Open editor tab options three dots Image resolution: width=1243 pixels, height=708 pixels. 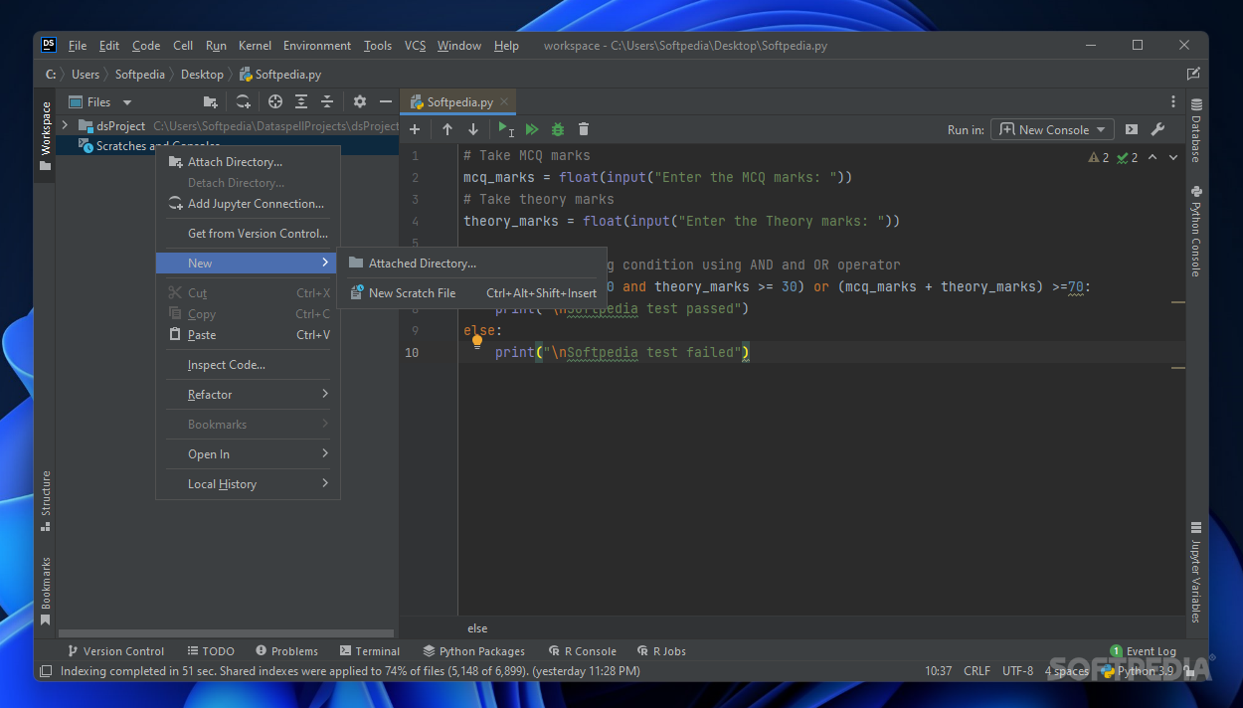[1173, 101]
